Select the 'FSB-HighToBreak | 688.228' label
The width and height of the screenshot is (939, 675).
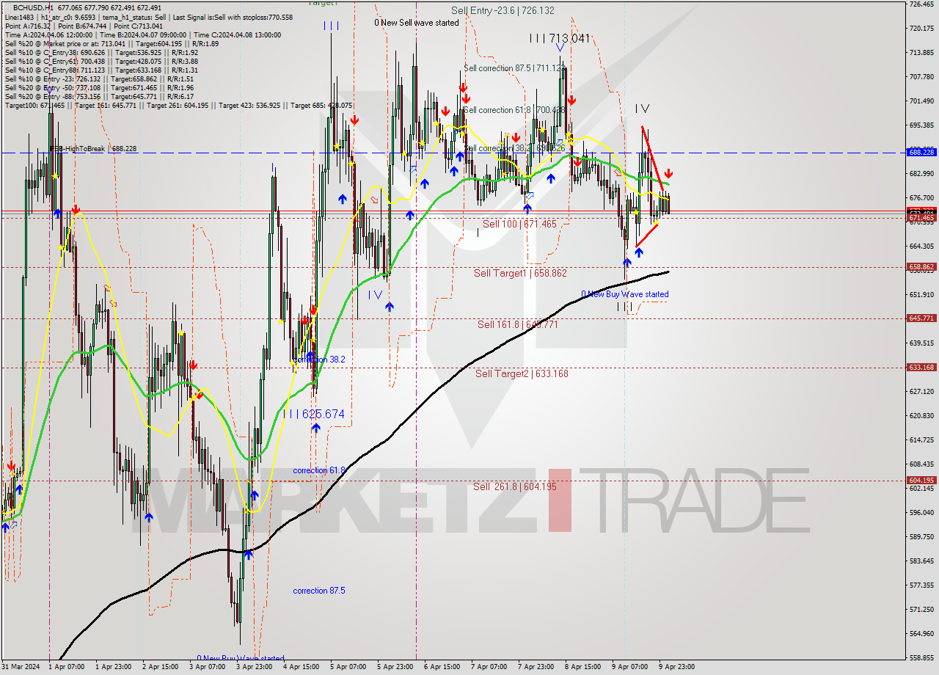point(92,149)
